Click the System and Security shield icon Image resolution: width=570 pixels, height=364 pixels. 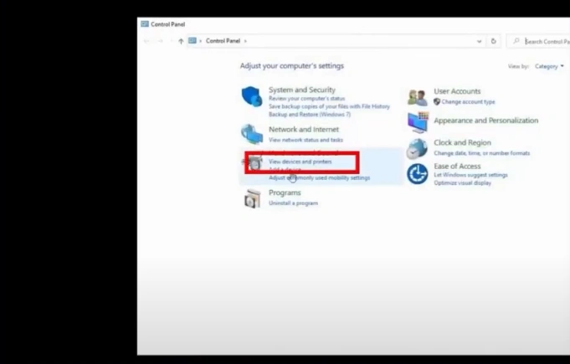pos(251,95)
